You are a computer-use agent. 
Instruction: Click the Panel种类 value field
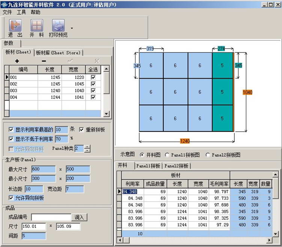point(79,148)
